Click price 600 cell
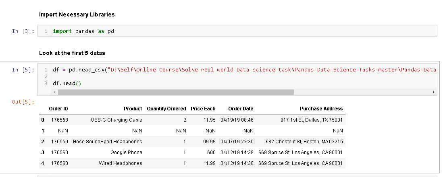The image size is (443, 177). coord(212,153)
